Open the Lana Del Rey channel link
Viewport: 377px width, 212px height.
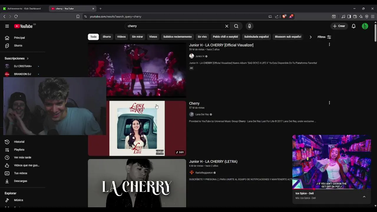click(202, 115)
